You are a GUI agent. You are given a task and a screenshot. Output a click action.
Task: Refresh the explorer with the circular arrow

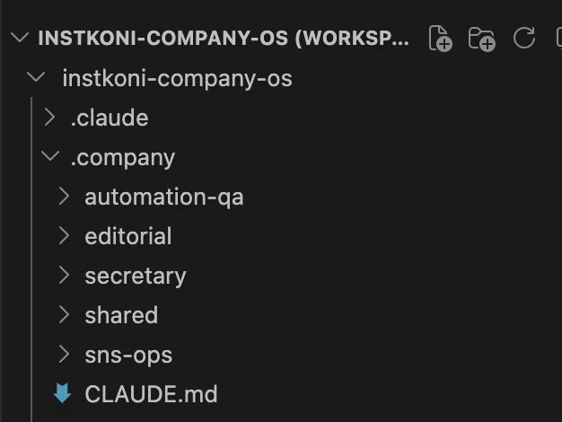click(523, 38)
